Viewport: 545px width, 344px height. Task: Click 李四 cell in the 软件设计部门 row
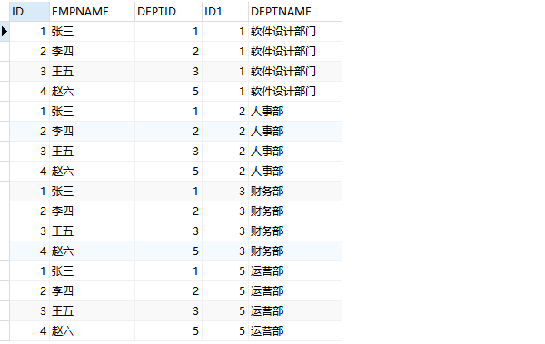[92, 52]
